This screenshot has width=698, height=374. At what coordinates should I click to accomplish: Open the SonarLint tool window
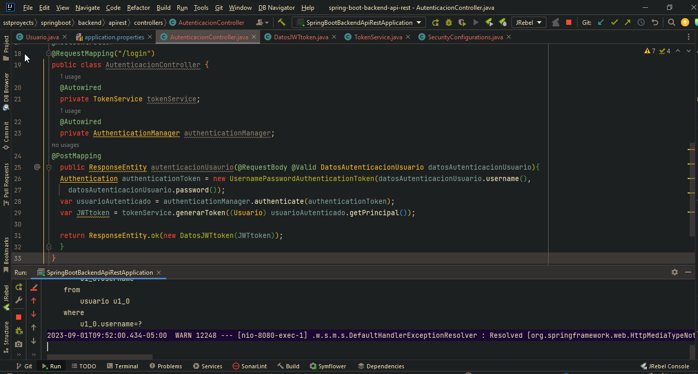tap(249, 366)
